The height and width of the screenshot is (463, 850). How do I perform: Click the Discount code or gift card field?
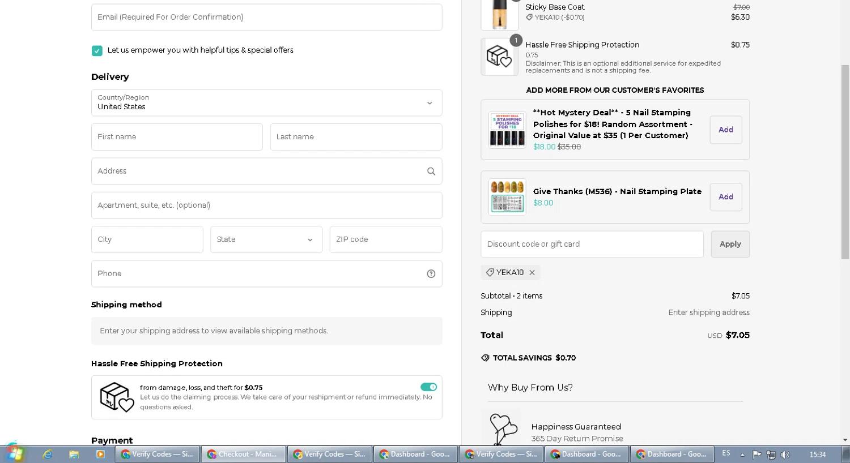tap(592, 245)
